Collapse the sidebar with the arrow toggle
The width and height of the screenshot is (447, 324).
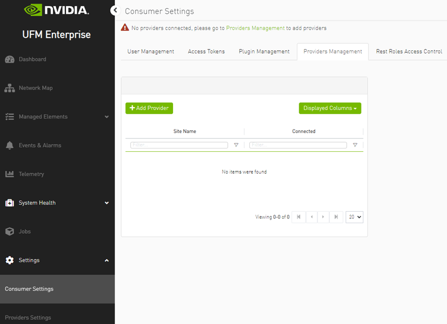[x=114, y=10]
